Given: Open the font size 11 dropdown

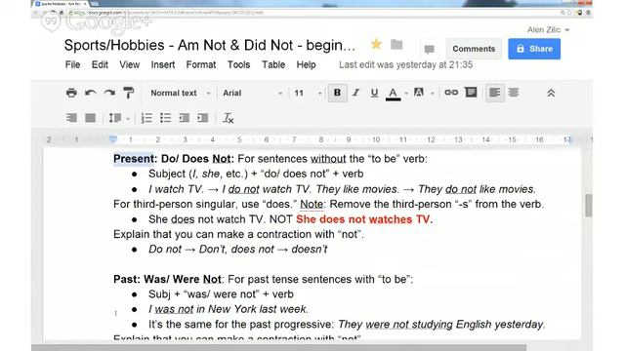Looking at the screenshot, I should pos(308,94).
